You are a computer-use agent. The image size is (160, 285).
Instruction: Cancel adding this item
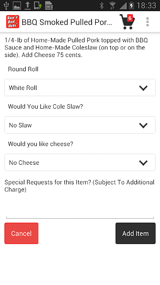pos(21,233)
